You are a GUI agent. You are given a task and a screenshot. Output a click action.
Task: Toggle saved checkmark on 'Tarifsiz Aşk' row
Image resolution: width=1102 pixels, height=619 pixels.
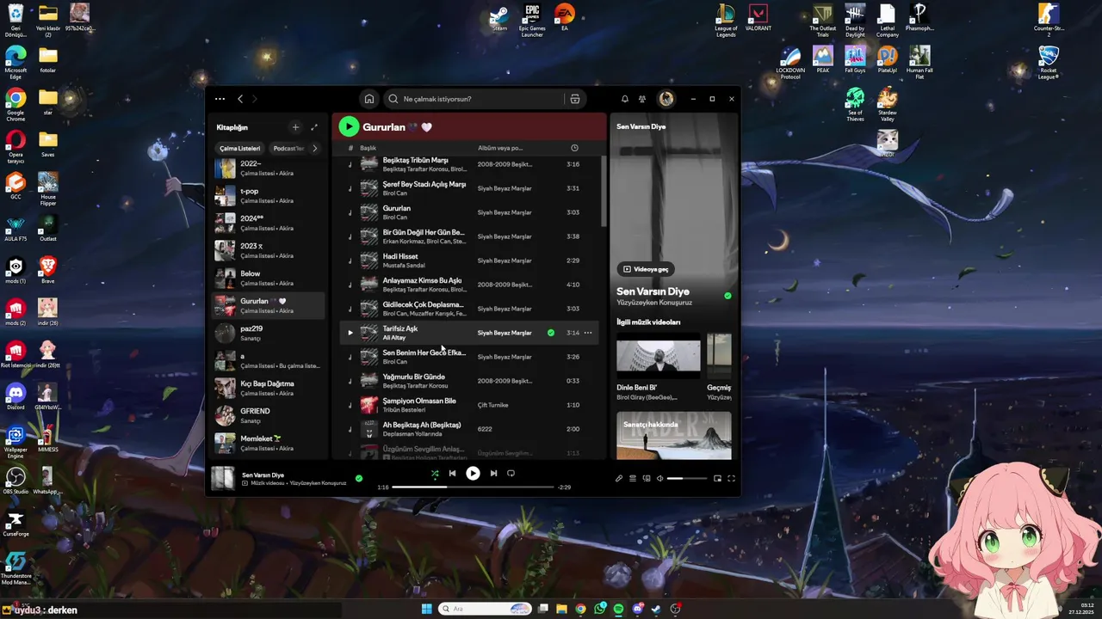point(551,333)
